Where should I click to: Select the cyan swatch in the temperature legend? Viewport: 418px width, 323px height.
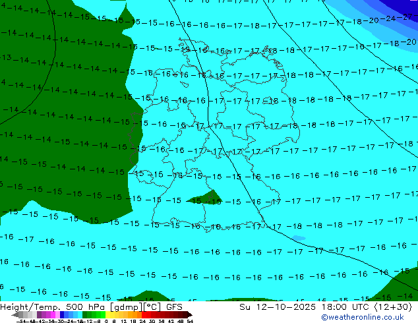[80, 314]
